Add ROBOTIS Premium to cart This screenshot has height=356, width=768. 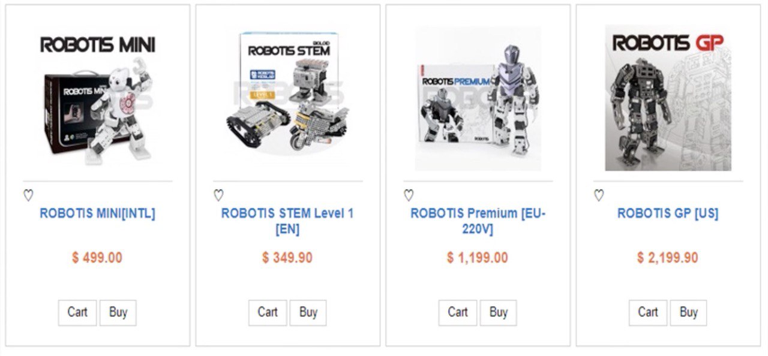(458, 312)
